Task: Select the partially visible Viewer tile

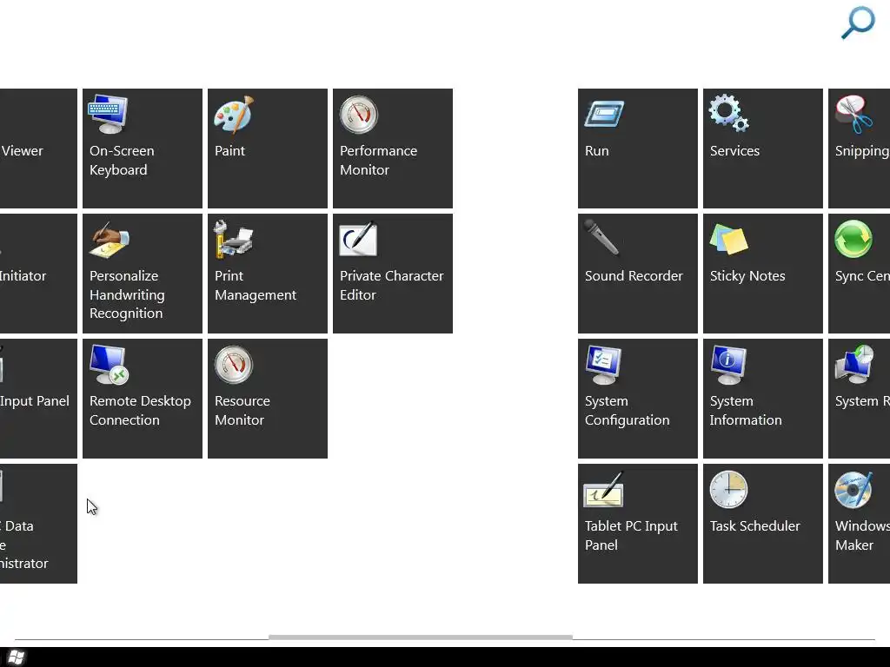Action: click(x=38, y=149)
